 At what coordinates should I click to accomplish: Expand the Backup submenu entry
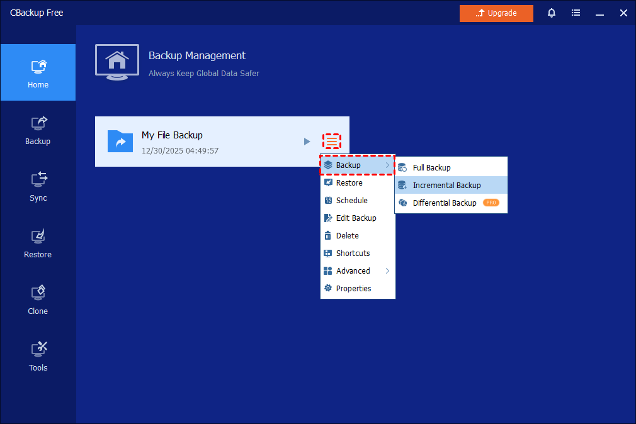356,165
